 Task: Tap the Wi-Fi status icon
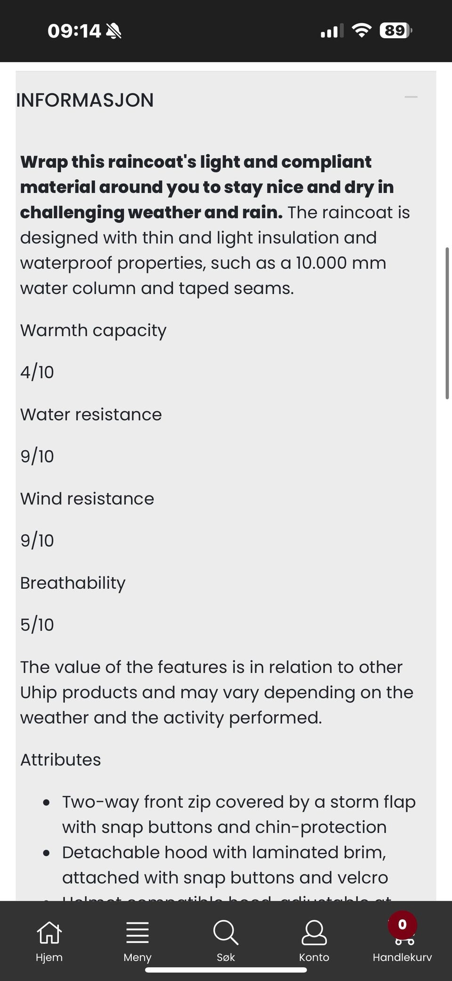coord(362,31)
